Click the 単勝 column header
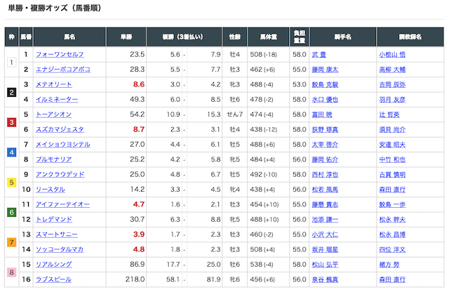The width and height of the screenshot is (449, 292). point(126,35)
